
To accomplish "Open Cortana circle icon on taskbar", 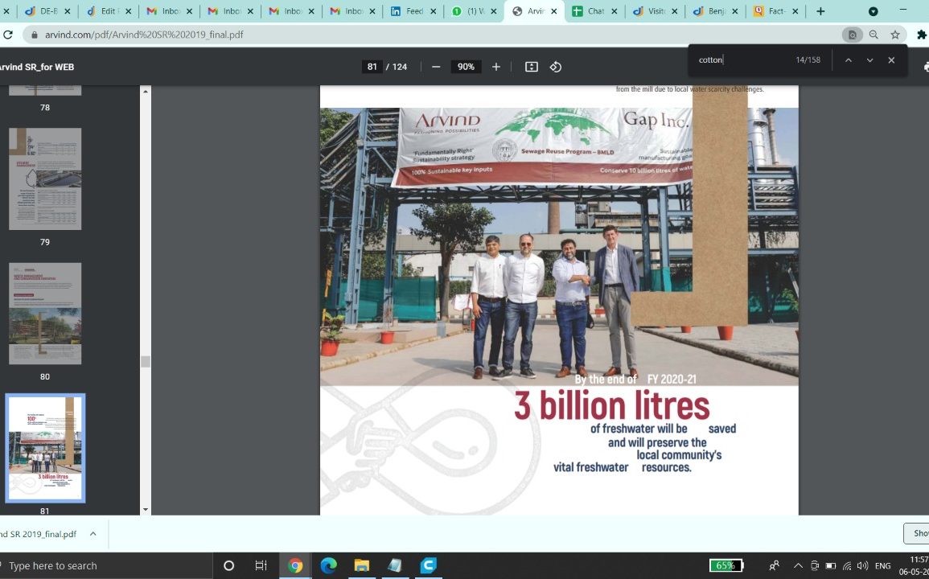I will [228, 565].
